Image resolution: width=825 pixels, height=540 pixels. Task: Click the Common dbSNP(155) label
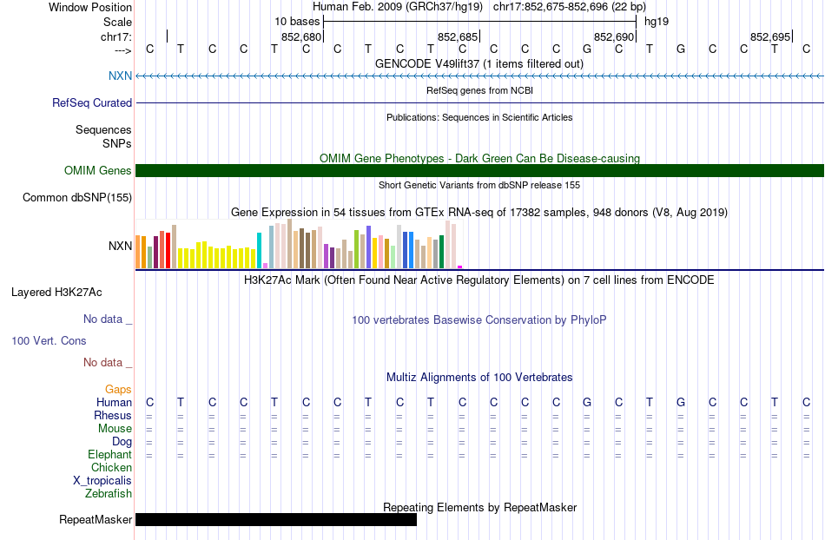pyautogui.click(x=76, y=198)
